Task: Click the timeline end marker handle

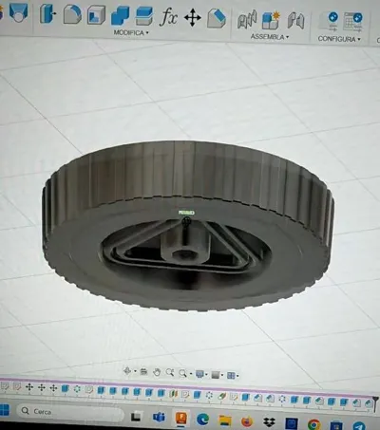Action: (375, 403)
